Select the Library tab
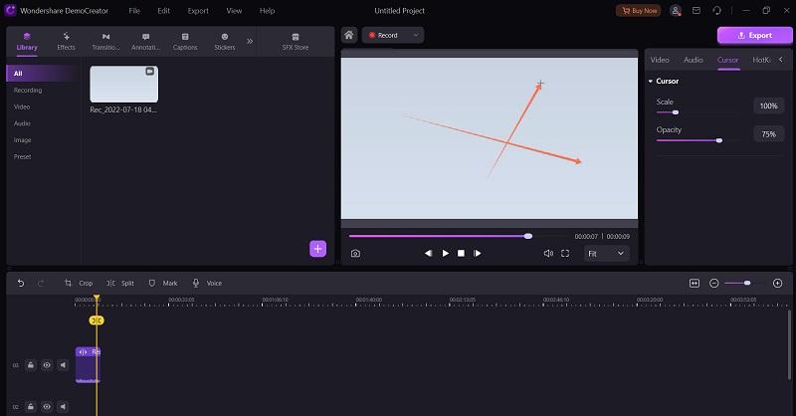Image resolution: width=796 pixels, height=416 pixels. 27,41
